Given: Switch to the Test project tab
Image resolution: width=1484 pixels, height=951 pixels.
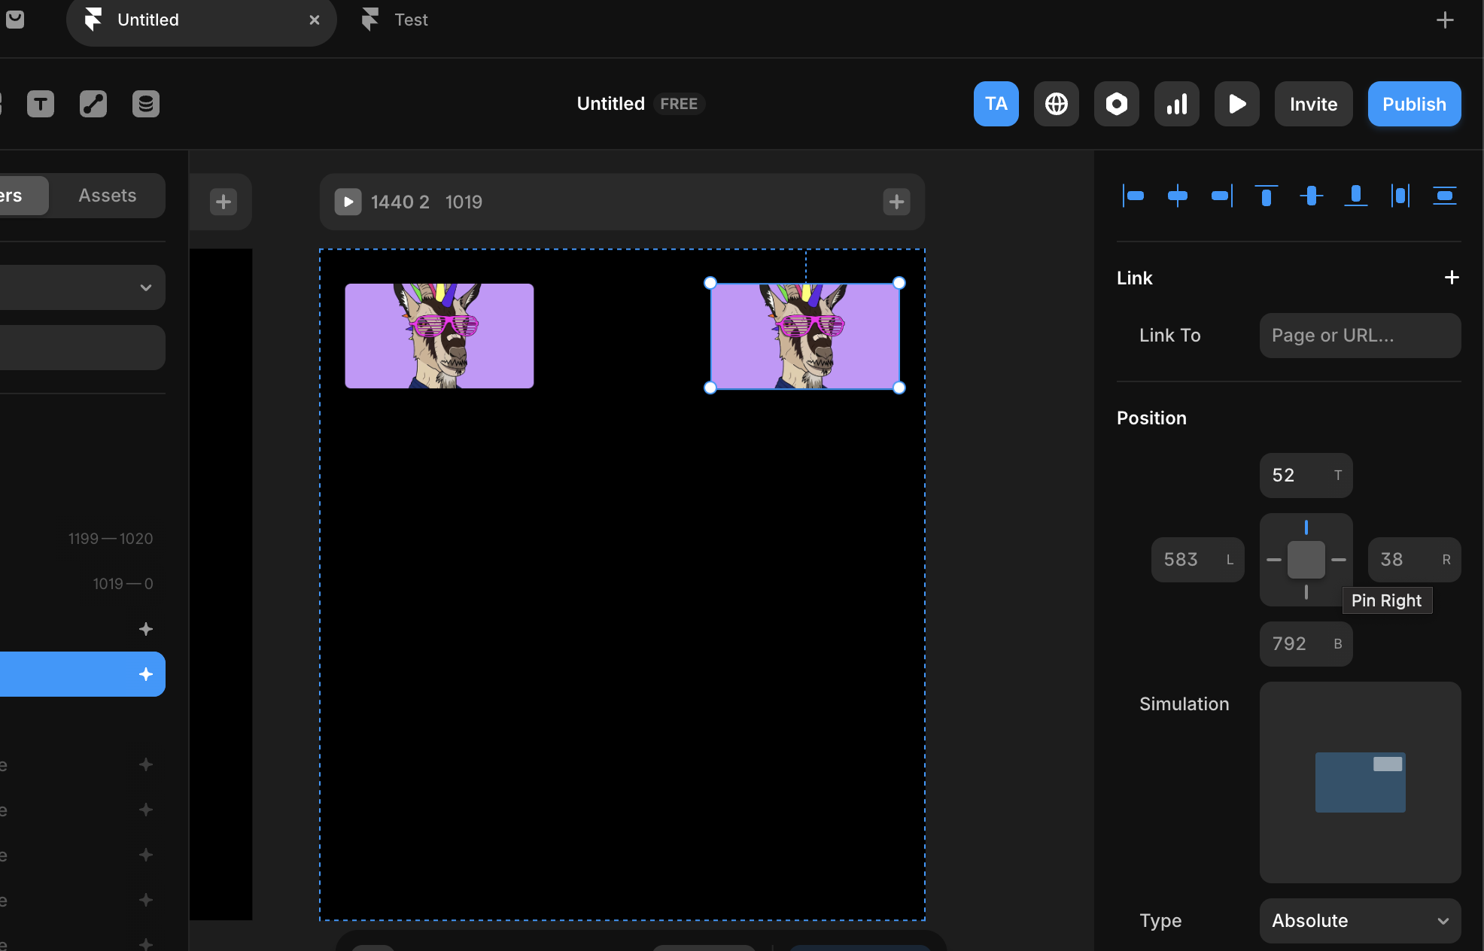Looking at the screenshot, I should [411, 20].
